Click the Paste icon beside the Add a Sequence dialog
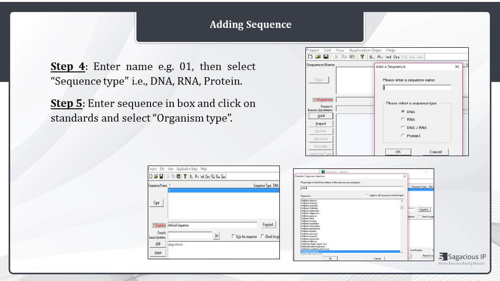The image size is (500, 281). 352,57
